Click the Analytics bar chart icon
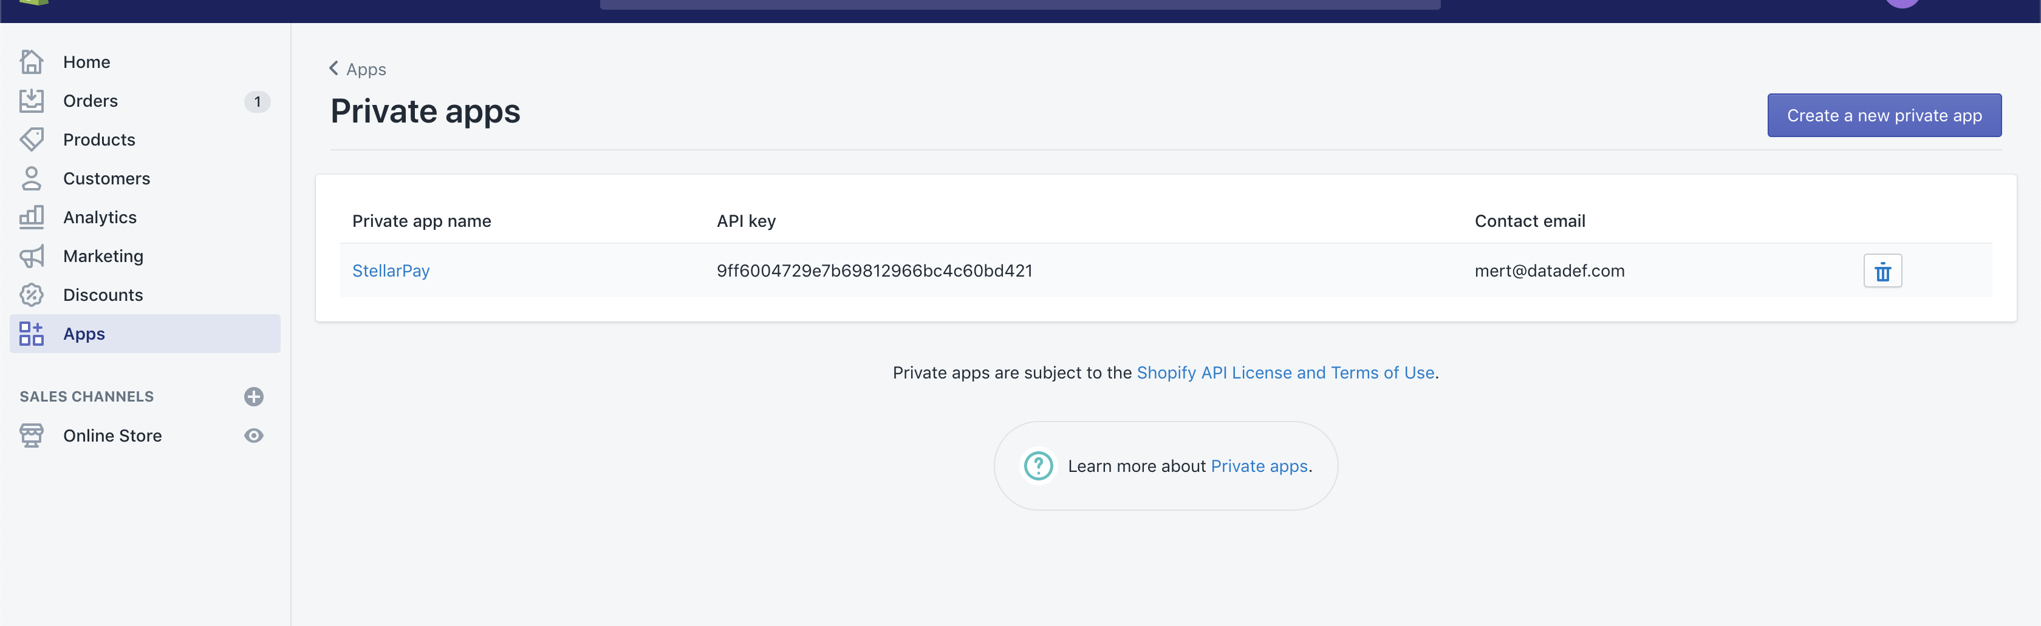The height and width of the screenshot is (626, 2041). click(x=32, y=217)
